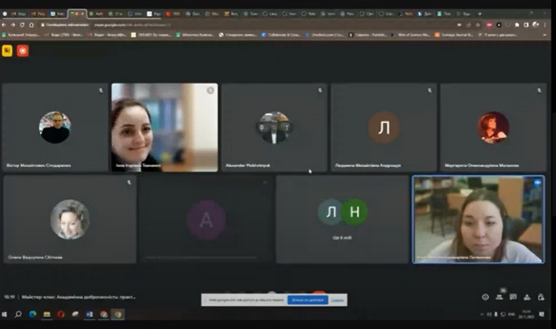
Task: Click the link at right of sharing notification bar
Action: pos(337,300)
